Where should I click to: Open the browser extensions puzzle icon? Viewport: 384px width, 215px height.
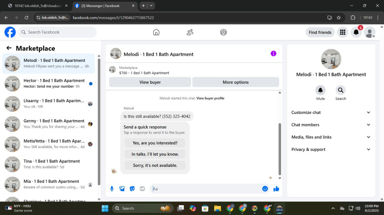tap(353, 18)
